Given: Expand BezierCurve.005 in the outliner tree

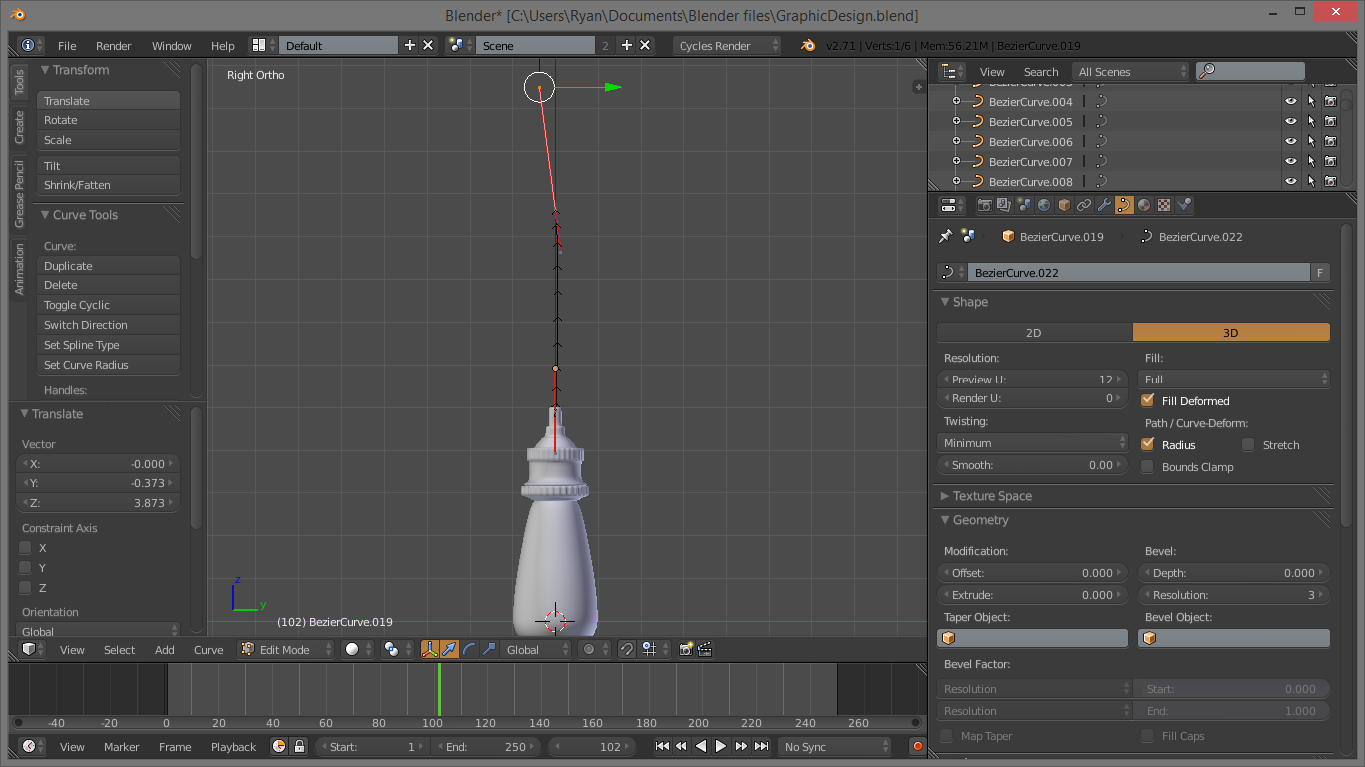Looking at the screenshot, I should 956,121.
